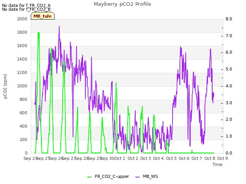Click the 3.0 tick on right axis
This screenshot has width=246, height=184.
pyautogui.click(x=229, y=103)
